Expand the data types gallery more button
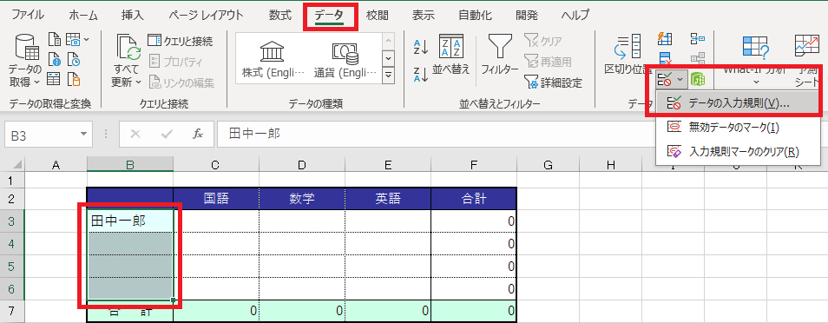The height and width of the screenshot is (323, 828). point(389,75)
